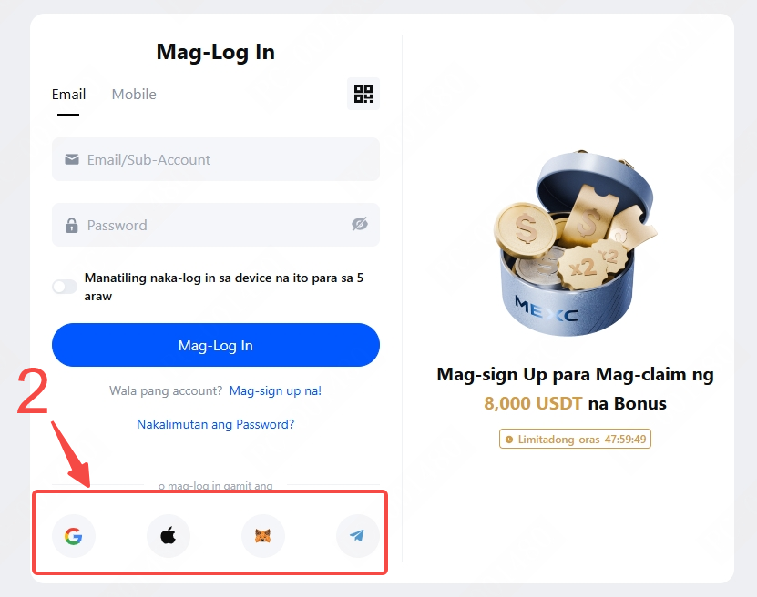This screenshot has width=757, height=597.
Task: Enable stay logged in for 5 days switch
Action: click(65, 287)
